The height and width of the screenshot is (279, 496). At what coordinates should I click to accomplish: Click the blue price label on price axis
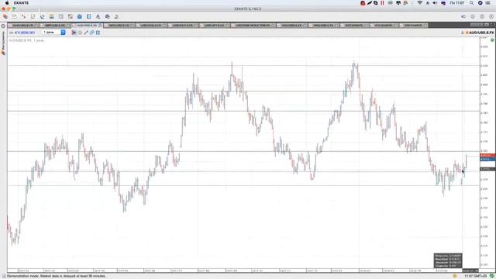coord(487,159)
